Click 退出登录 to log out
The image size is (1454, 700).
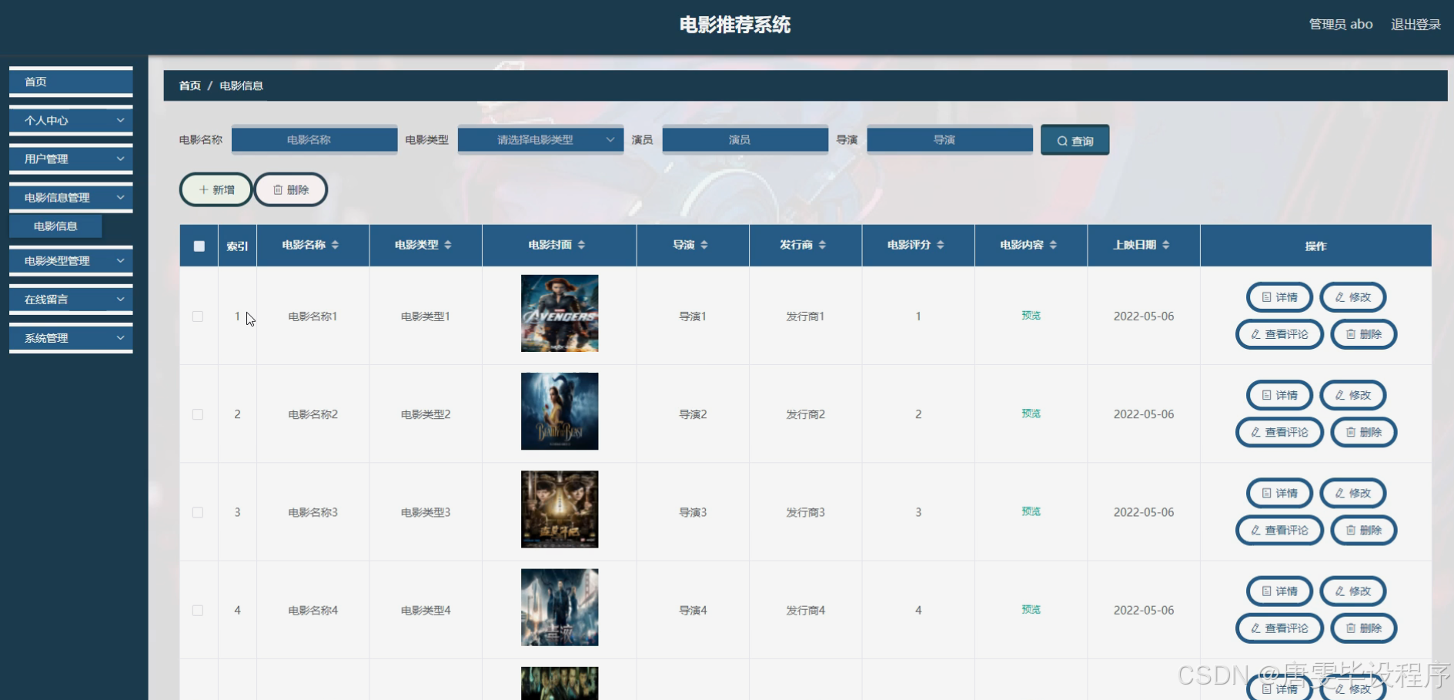pyautogui.click(x=1416, y=25)
